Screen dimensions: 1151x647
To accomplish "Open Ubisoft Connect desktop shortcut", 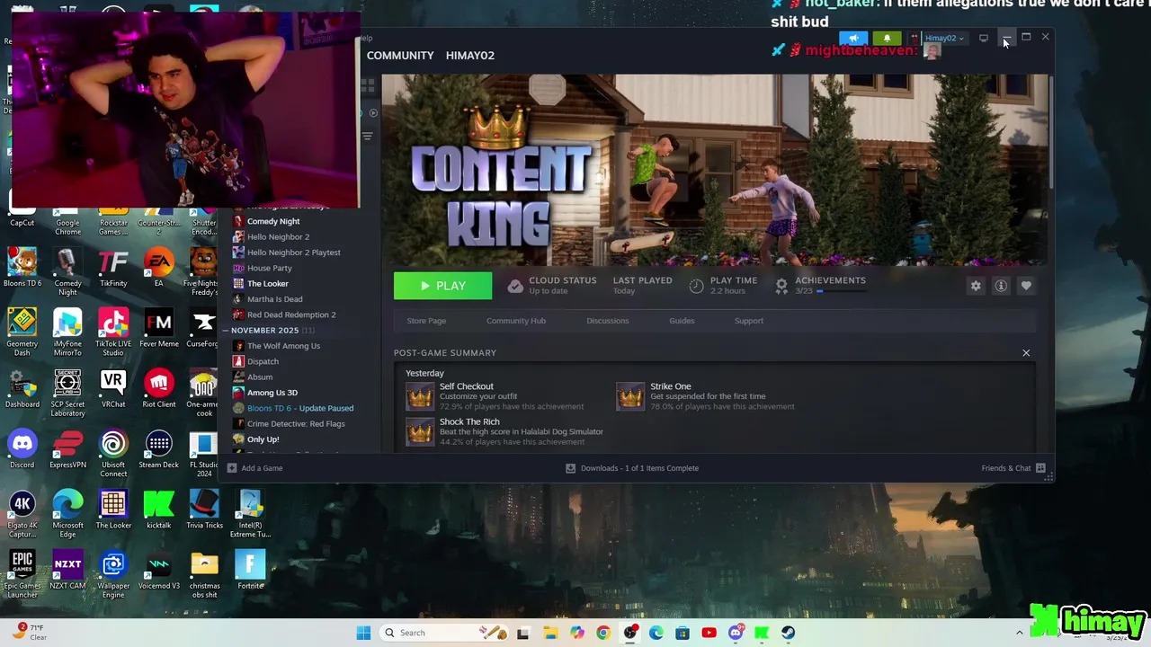I will [x=113, y=453].
